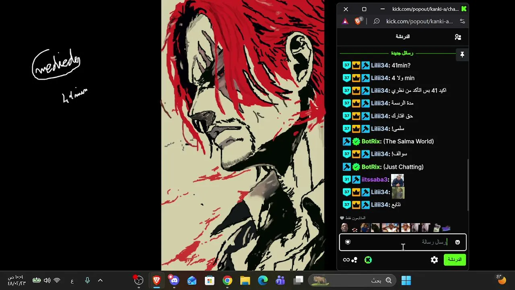Click the Kick favicon in title bar
This screenshot has width=515, height=290.
tap(464, 9)
